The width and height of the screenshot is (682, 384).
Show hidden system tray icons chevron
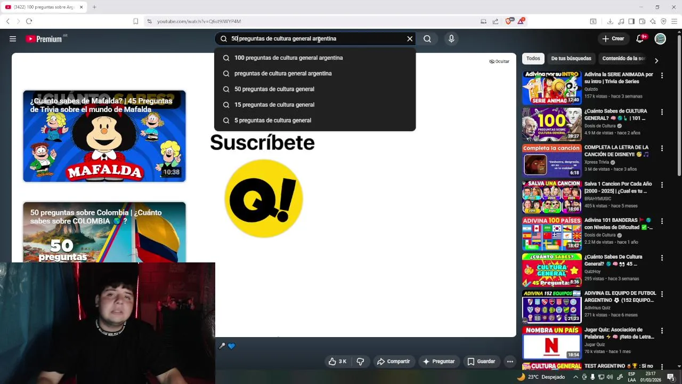point(575,377)
